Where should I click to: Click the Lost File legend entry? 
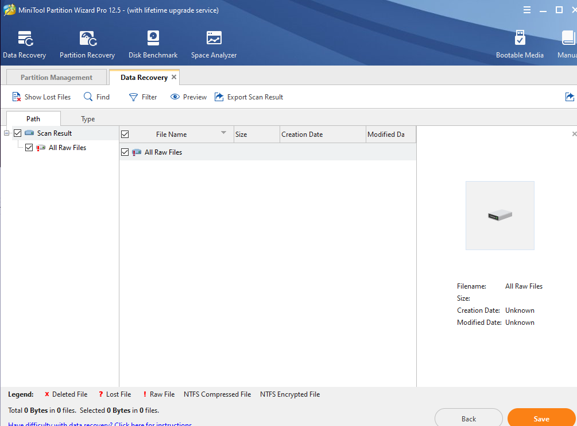pyautogui.click(x=115, y=394)
